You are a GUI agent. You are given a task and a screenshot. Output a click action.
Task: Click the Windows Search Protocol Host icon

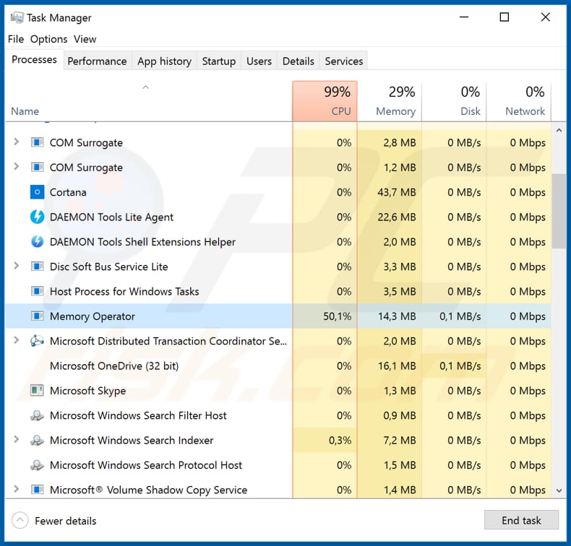point(37,465)
